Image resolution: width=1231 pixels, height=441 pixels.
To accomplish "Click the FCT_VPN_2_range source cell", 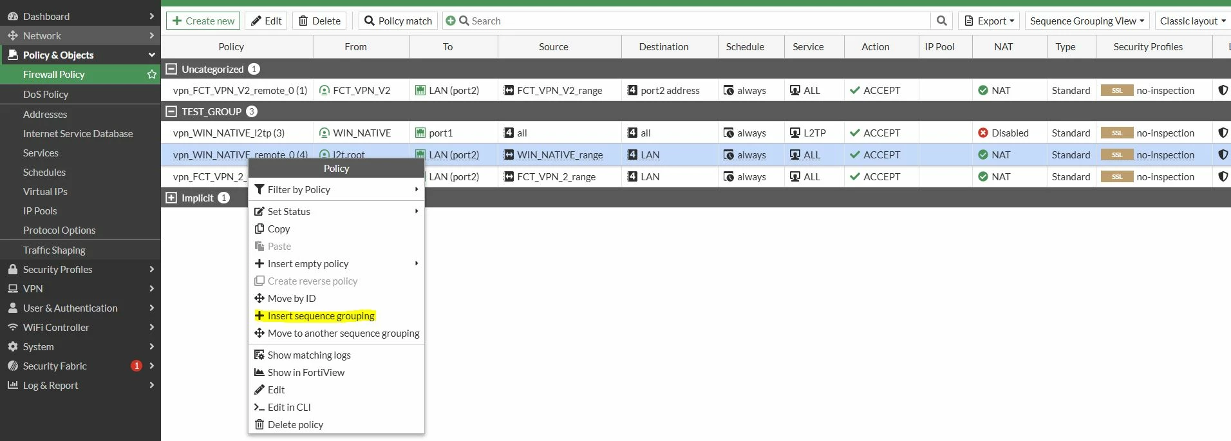I will click(x=559, y=176).
